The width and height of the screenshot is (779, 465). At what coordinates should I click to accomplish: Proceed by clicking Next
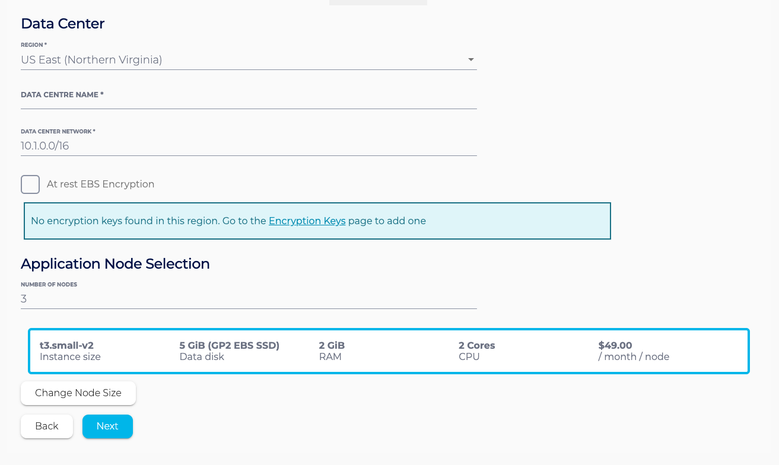point(107,426)
